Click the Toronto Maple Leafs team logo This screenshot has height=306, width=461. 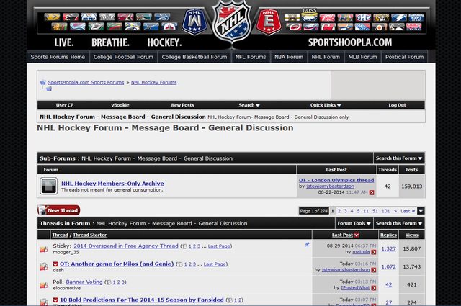tap(416, 17)
